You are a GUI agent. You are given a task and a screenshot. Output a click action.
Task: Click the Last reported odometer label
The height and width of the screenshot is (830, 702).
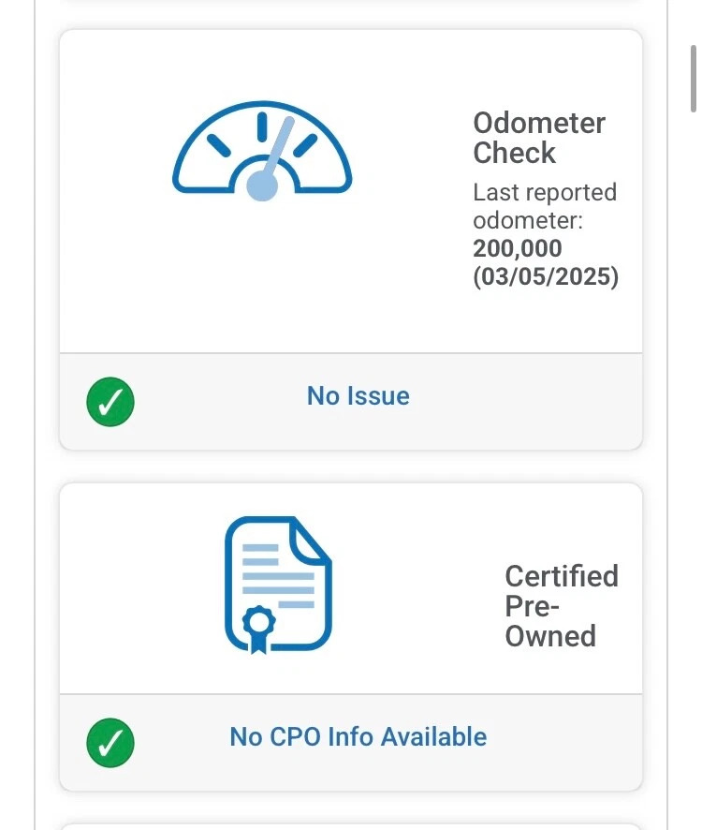(545, 206)
